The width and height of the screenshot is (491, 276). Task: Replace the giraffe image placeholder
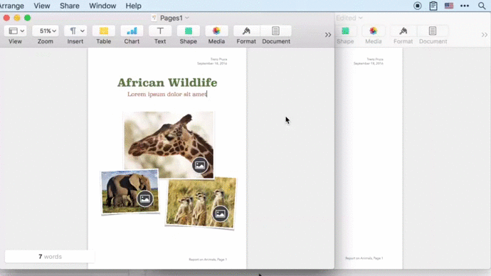point(200,165)
